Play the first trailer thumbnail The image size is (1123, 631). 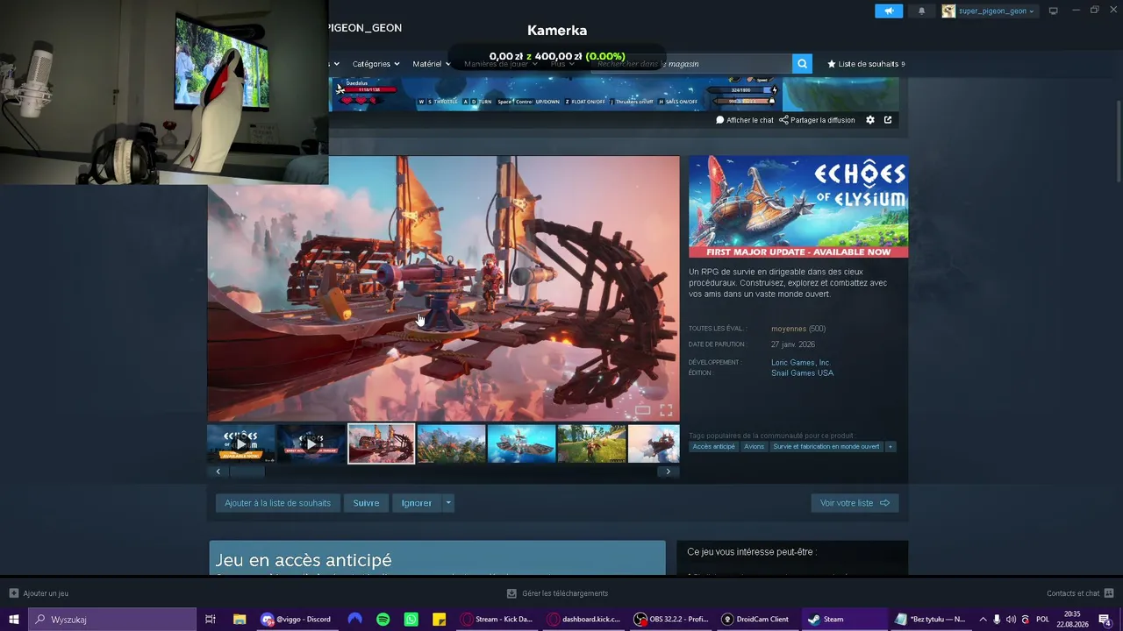point(241,443)
